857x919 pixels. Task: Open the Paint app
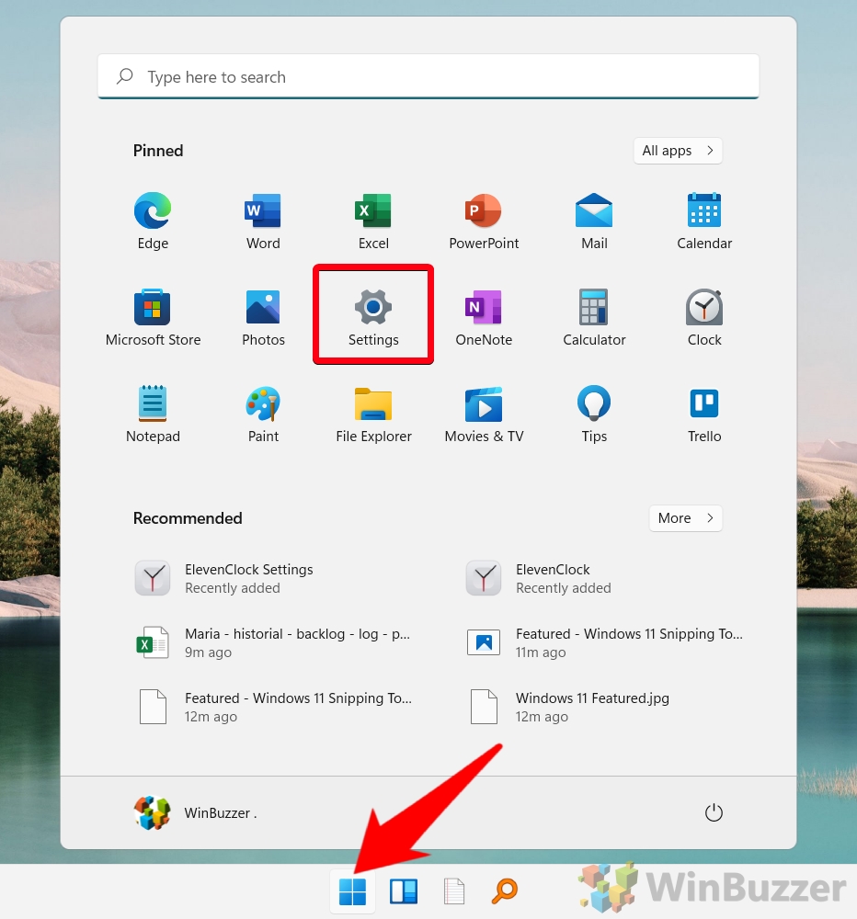263,414
